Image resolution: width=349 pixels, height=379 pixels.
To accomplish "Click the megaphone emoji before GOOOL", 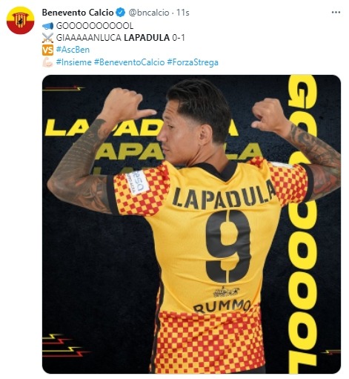I will click(x=47, y=26).
